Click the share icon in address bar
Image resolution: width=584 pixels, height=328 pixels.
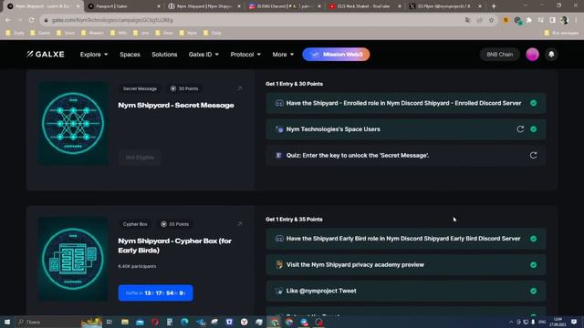[480, 20]
